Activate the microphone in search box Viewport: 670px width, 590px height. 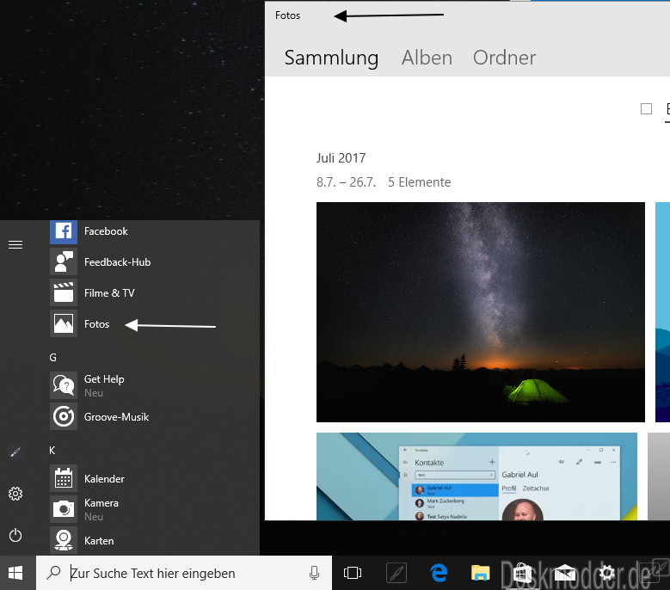tap(314, 573)
